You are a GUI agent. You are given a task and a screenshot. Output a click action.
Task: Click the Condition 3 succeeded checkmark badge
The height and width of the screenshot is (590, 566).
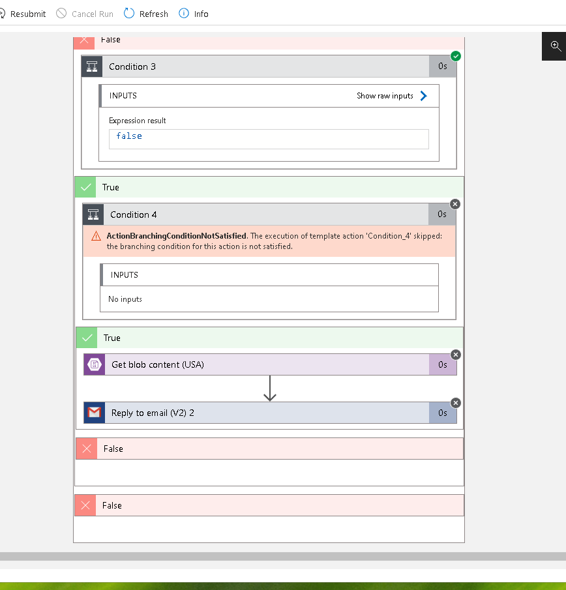click(455, 56)
